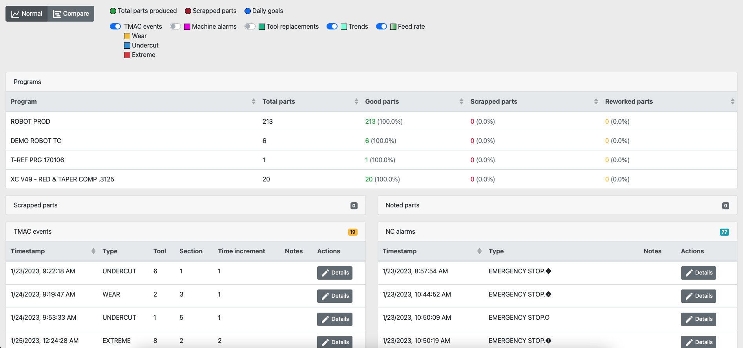
Task: Open Details for 10:50:09 AM emergency stop
Action: (699, 319)
